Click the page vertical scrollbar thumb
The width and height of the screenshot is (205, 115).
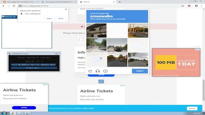204,90
